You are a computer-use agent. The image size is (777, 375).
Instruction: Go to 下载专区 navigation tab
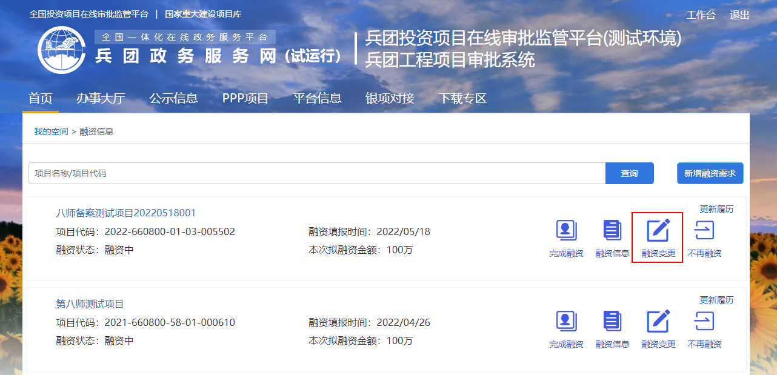pos(462,98)
